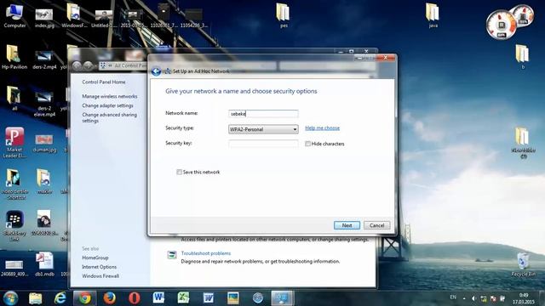Open the Security type dropdown
This screenshot has width=545, height=306.
point(263,129)
